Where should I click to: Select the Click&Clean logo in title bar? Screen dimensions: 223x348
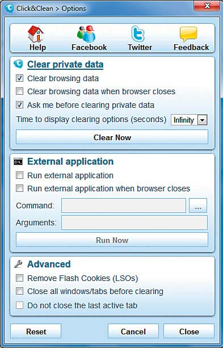(x=9, y=9)
